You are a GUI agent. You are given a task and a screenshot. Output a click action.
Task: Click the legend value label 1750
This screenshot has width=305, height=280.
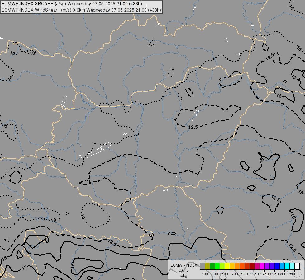tap(264, 274)
